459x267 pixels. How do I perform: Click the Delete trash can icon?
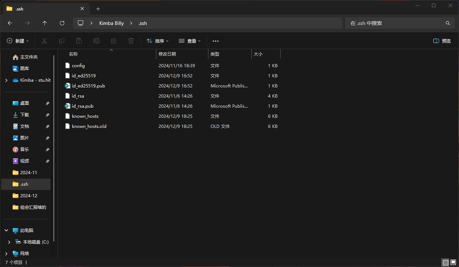tap(131, 41)
